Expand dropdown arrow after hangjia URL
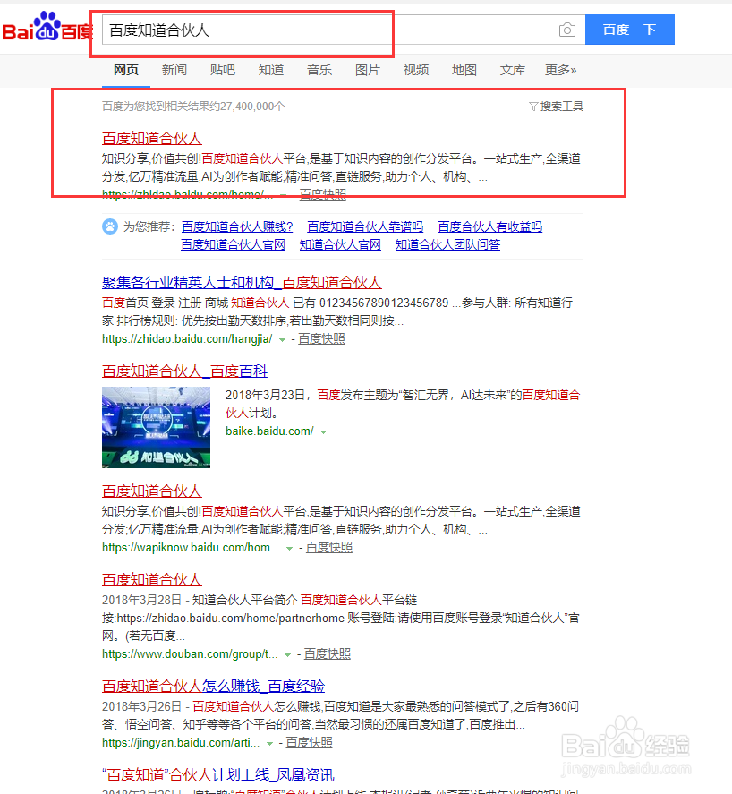Viewport: 732px width, 794px height. (x=283, y=340)
